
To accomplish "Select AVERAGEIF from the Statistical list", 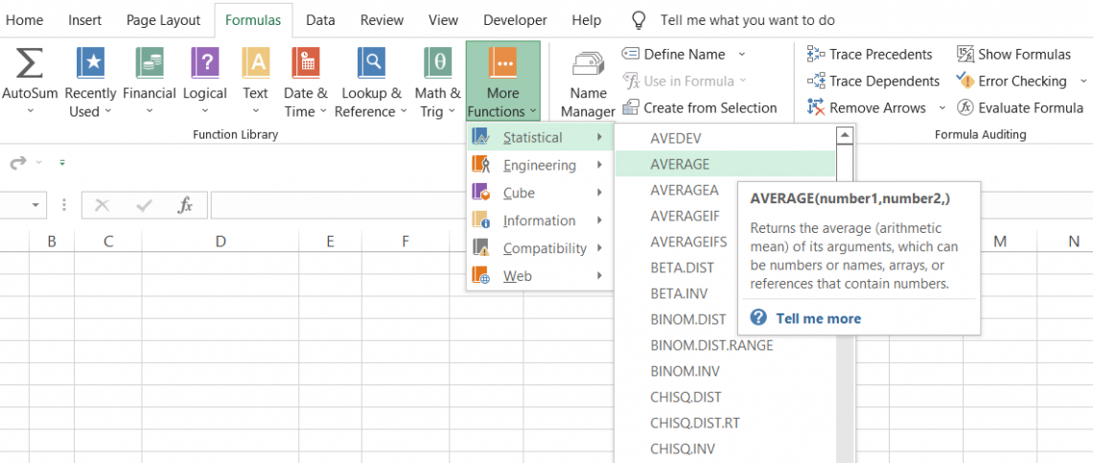I will [685, 216].
